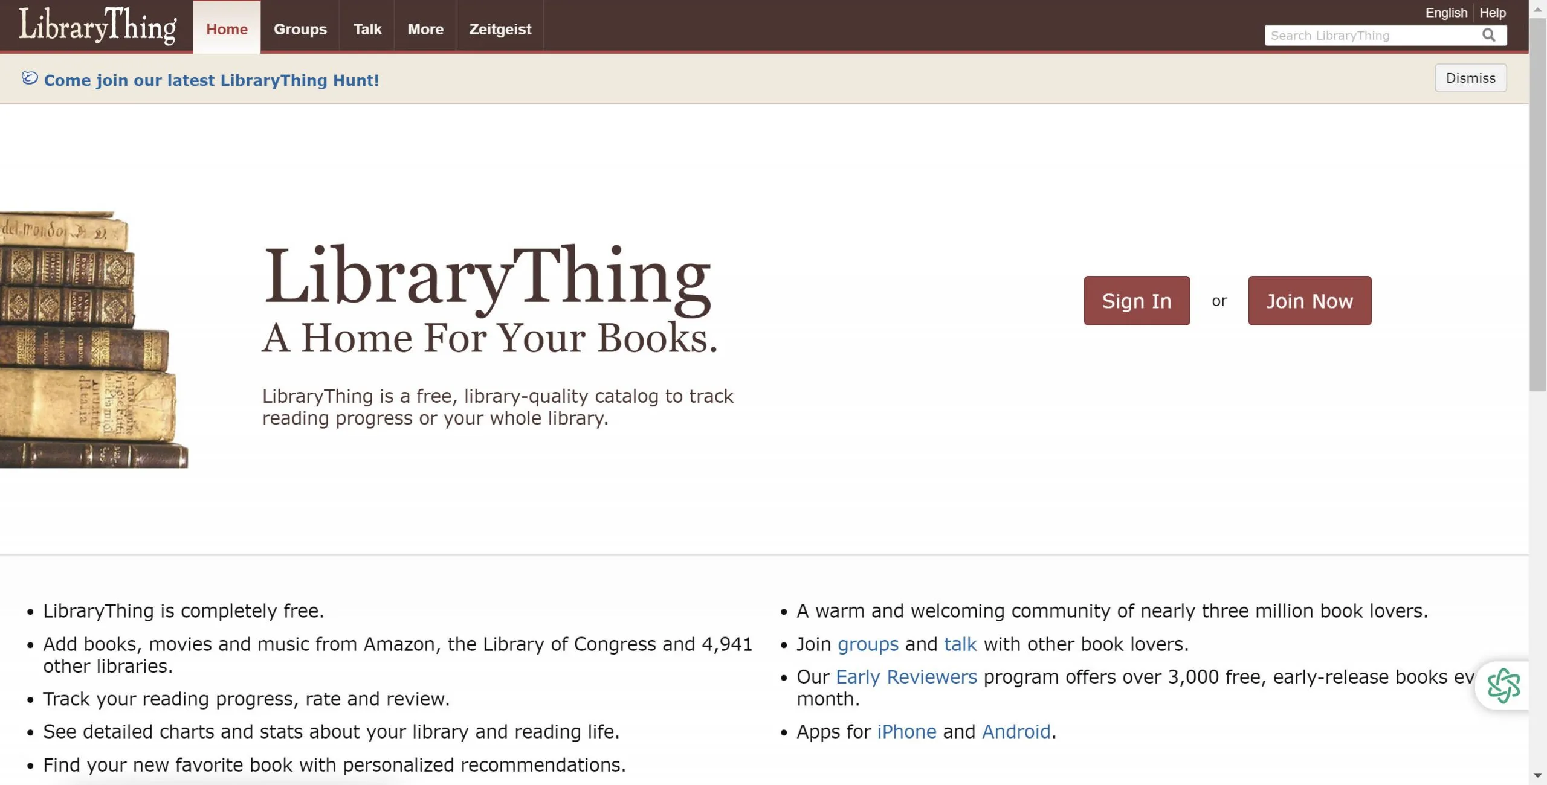The width and height of the screenshot is (1547, 785).
Task: Click the snake icon beside the Hunt announcement
Action: click(28, 78)
